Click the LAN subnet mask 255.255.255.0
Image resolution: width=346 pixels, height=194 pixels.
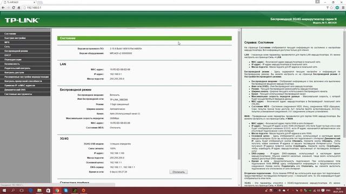click(117, 79)
